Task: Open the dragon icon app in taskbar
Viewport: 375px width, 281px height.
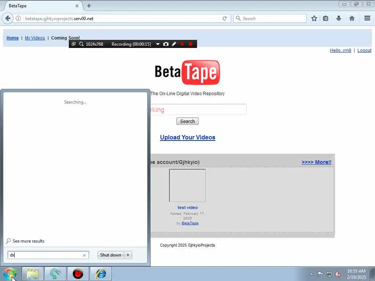Action: (x=55, y=274)
